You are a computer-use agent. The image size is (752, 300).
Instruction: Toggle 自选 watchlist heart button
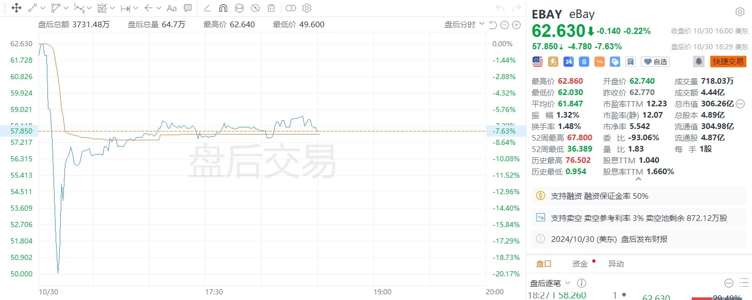coord(655,62)
